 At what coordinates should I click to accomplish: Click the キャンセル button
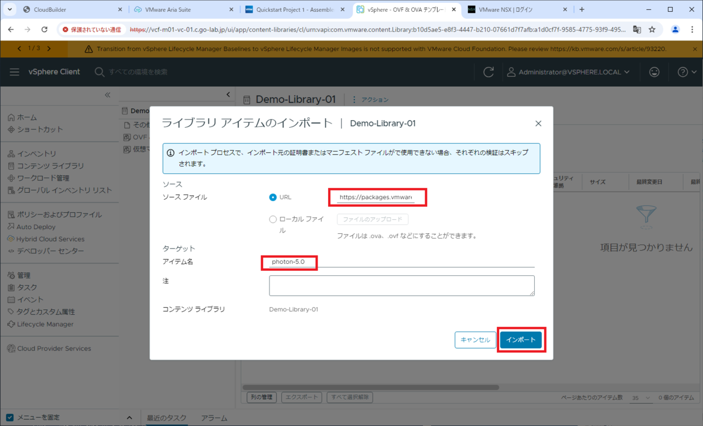[475, 340]
